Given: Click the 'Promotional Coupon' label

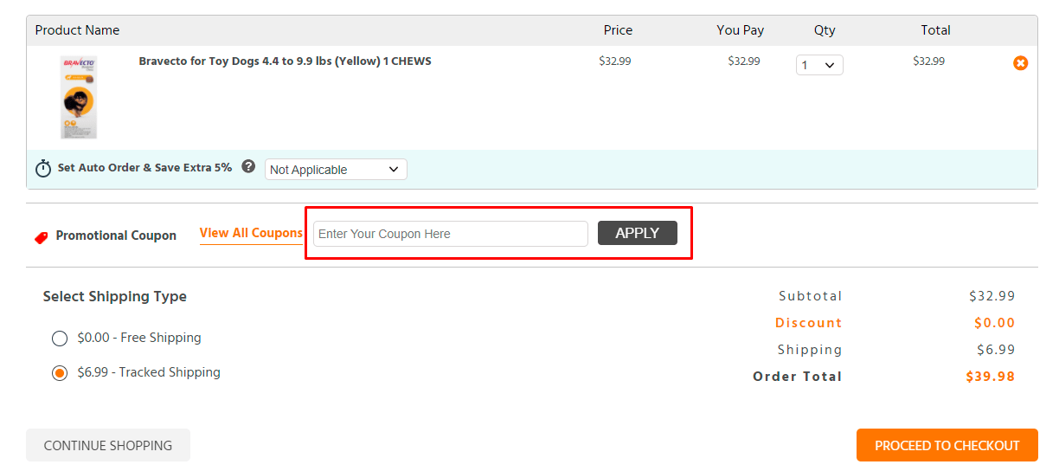Looking at the screenshot, I should tap(116, 235).
